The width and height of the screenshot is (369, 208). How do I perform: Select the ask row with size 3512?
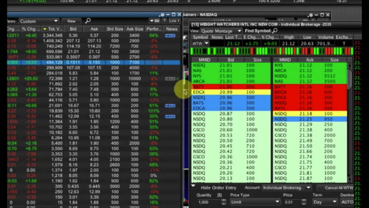coord(310,76)
